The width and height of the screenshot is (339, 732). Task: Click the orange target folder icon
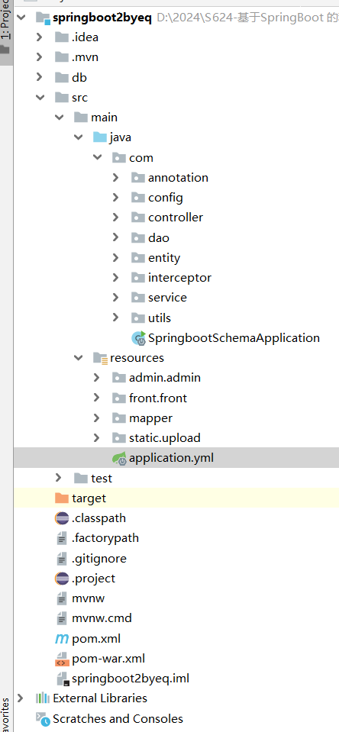pyautogui.click(x=62, y=498)
